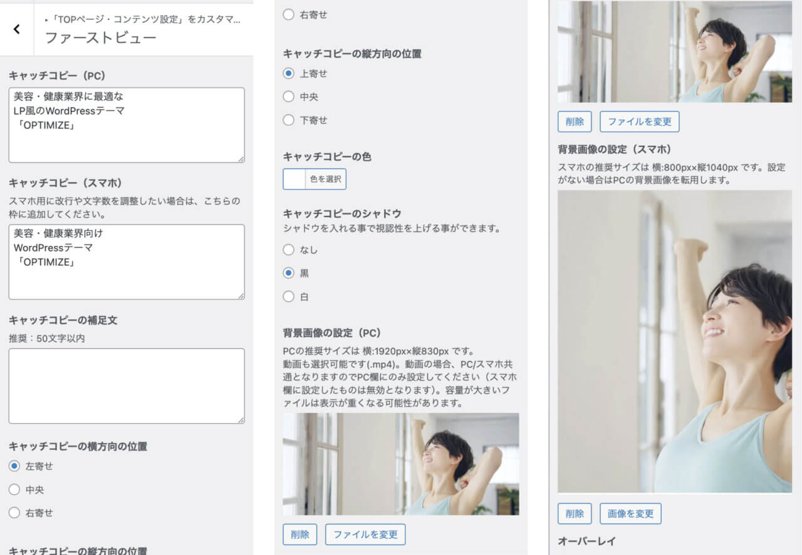This screenshot has width=802, height=555.
Task: Open the catchcopy color swatch picker
Action: pos(294,179)
